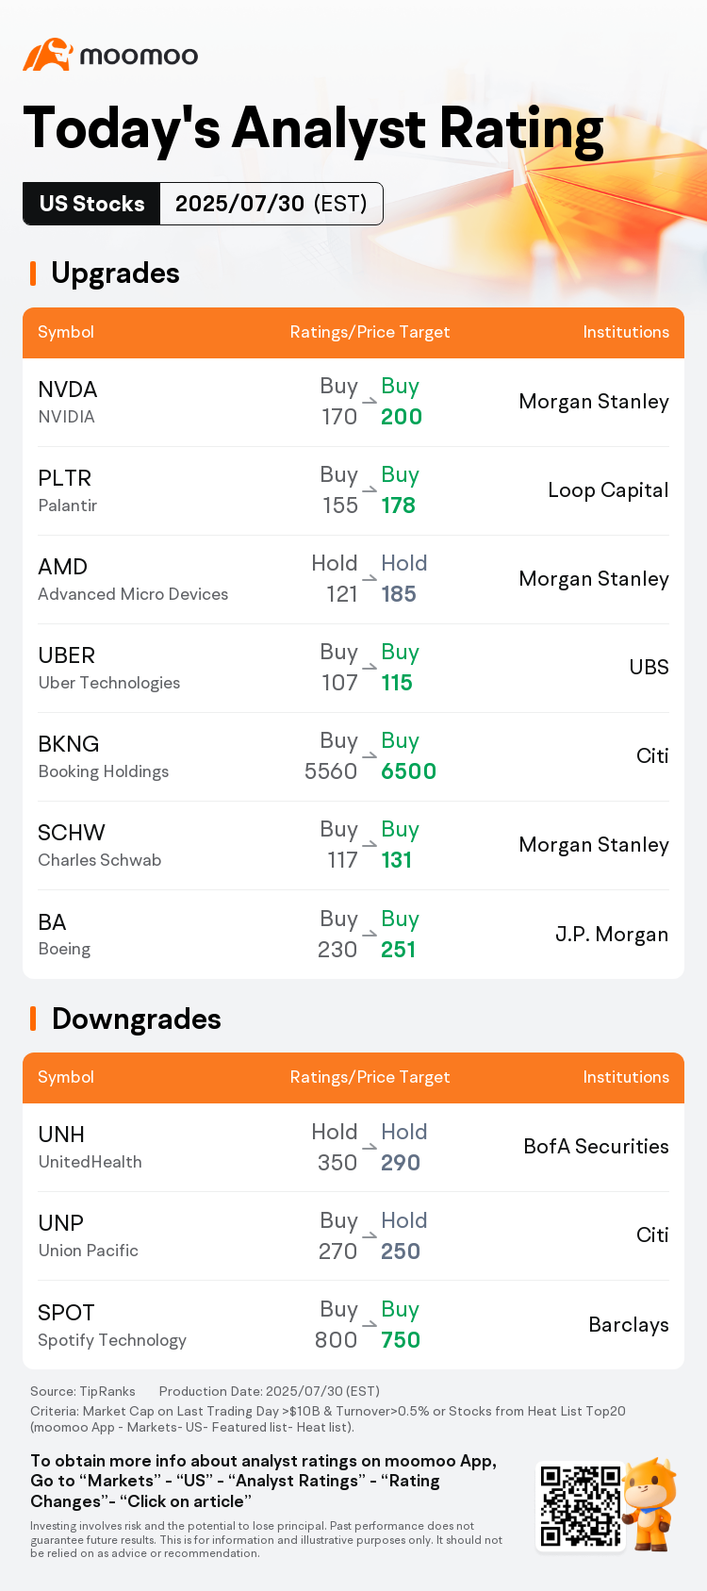Select the 2025/07/30 (EST) date label
Image resolution: width=707 pixels, height=1591 pixels.
click(271, 204)
